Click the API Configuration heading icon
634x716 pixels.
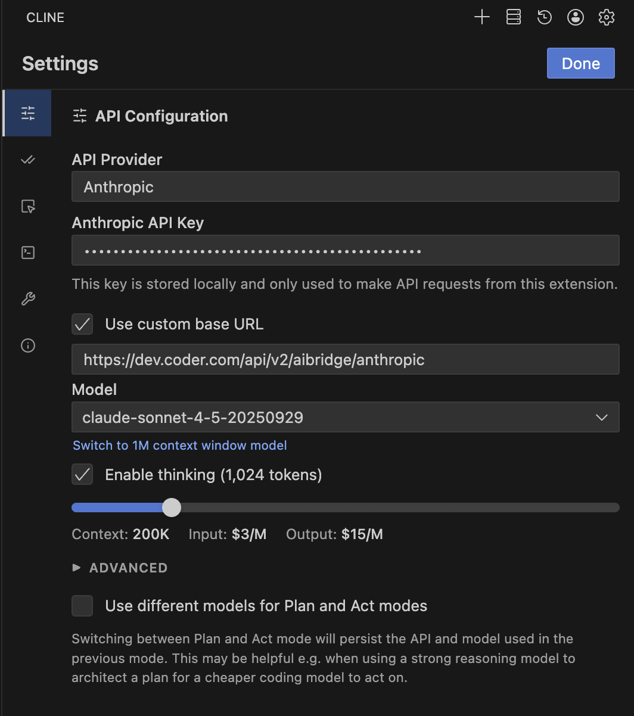click(80, 116)
